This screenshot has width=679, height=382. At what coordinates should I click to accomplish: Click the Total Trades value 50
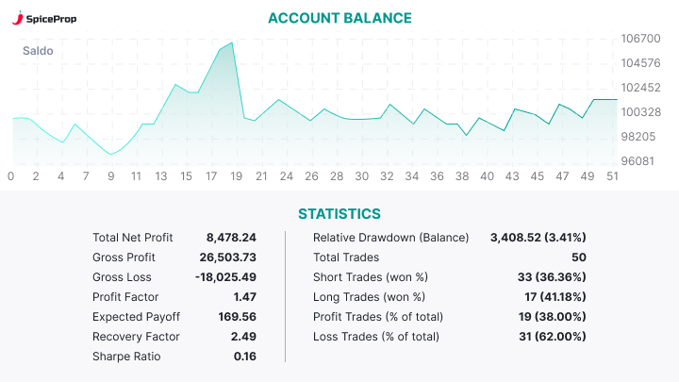tap(578, 257)
